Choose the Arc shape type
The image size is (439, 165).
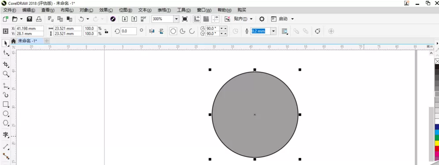[192, 31]
